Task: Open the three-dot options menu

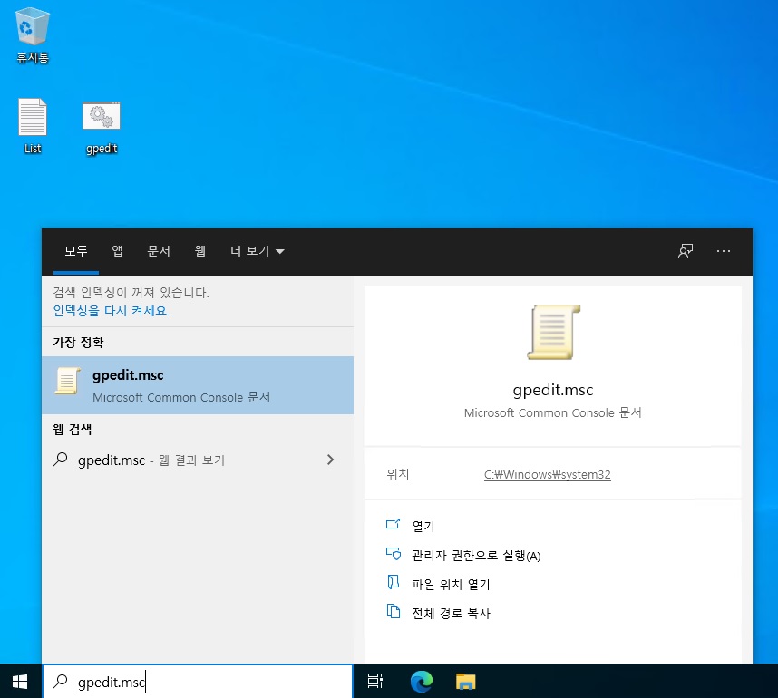Action: 724,251
